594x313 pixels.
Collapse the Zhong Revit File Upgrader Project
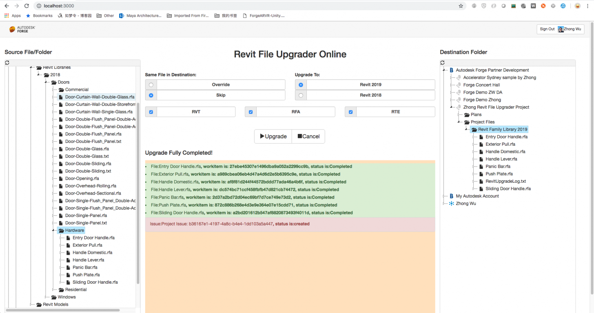(x=452, y=107)
